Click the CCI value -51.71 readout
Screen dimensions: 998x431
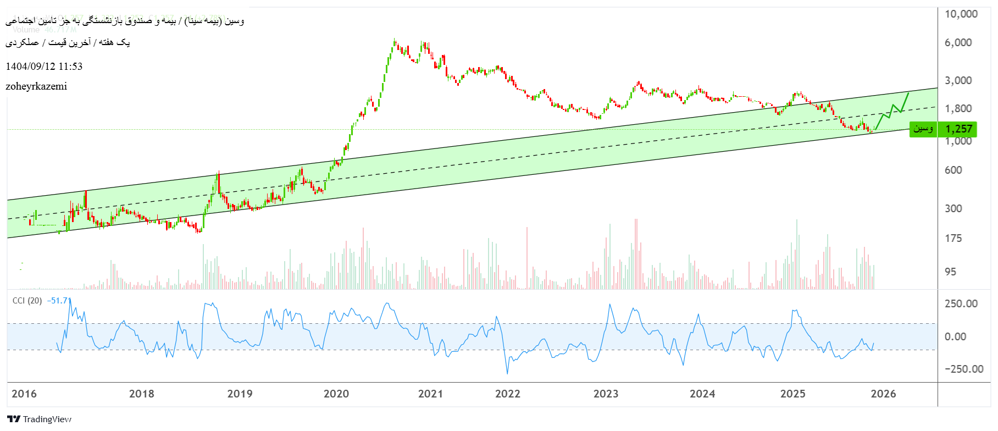[59, 301]
